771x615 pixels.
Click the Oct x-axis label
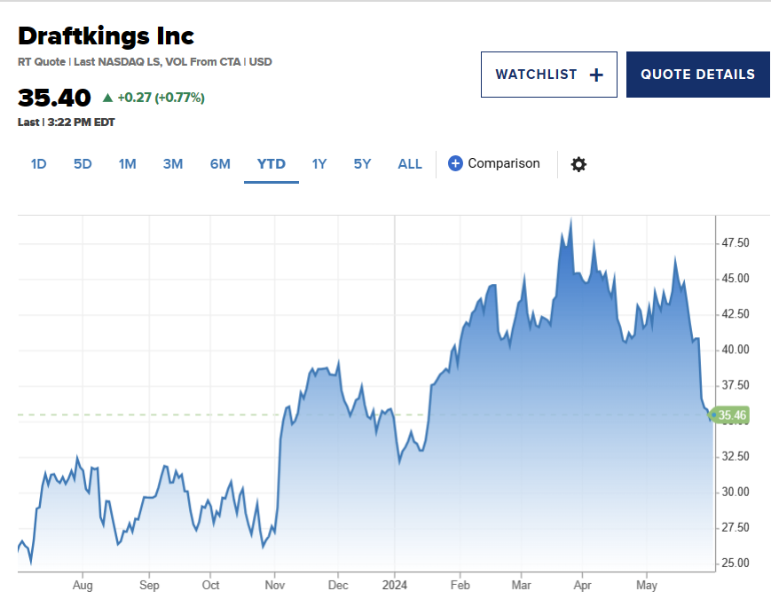click(210, 586)
